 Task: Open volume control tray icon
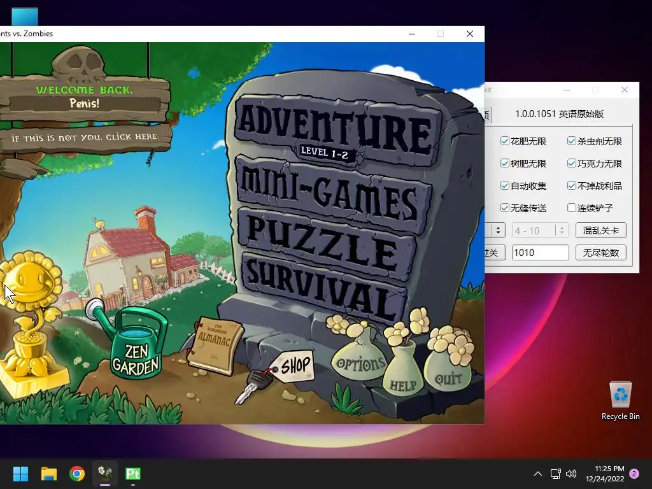point(571,474)
